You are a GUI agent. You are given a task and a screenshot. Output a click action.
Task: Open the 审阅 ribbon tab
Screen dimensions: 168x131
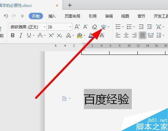click(x=109, y=16)
